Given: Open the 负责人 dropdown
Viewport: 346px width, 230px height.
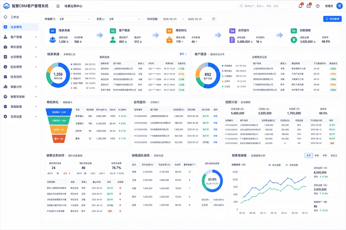Looking at the screenshot, I should point(125,19).
